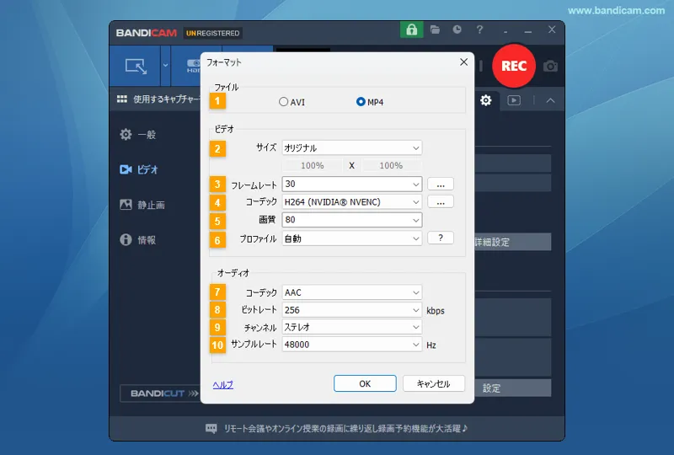Open the audio codec dropdown showing AAC
The width and height of the screenshot is (674, 455).
pyautogui.click(x=351, y=292)
